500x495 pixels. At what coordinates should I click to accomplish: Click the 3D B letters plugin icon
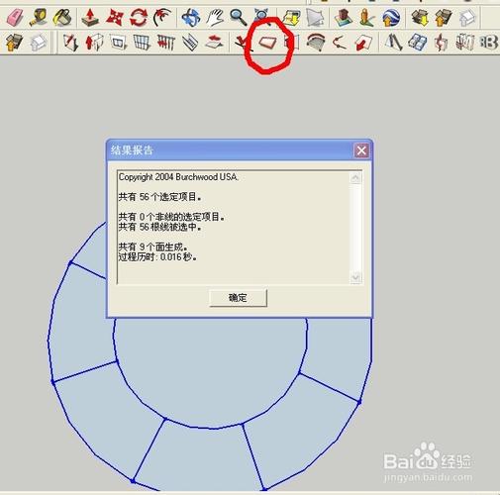click(489, 43)
